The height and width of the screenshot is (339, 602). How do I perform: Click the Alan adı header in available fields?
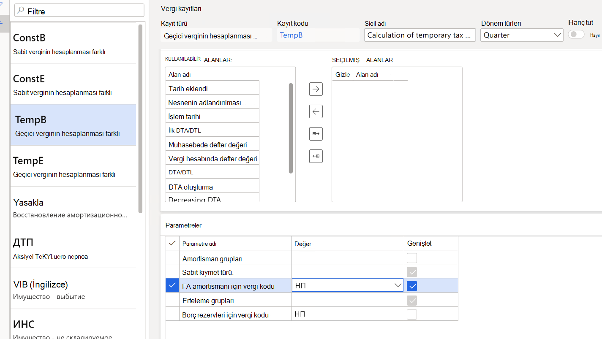[180, 74]
